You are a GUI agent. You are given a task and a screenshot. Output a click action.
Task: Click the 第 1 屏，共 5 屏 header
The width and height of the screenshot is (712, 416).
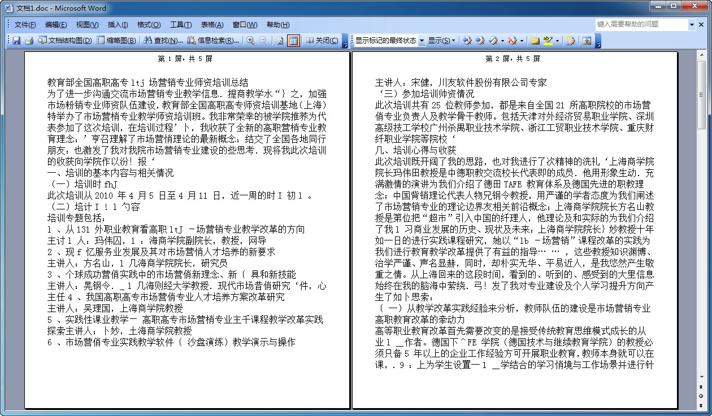click(x=185, y=59)
